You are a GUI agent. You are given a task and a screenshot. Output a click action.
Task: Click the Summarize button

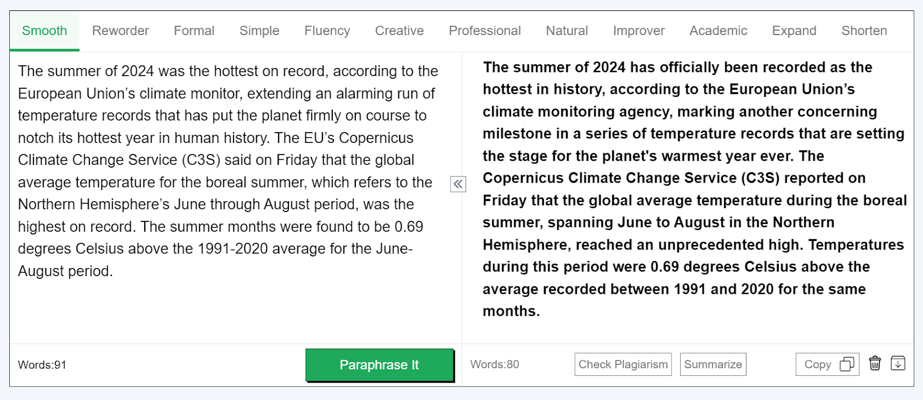pyautogui.click(x=713, y=364)
